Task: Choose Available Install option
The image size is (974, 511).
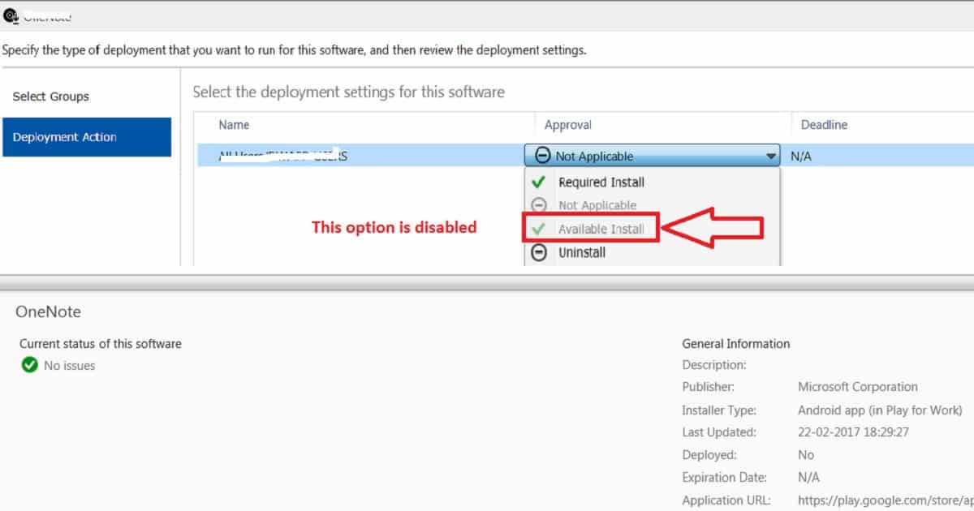Action: 601,230
